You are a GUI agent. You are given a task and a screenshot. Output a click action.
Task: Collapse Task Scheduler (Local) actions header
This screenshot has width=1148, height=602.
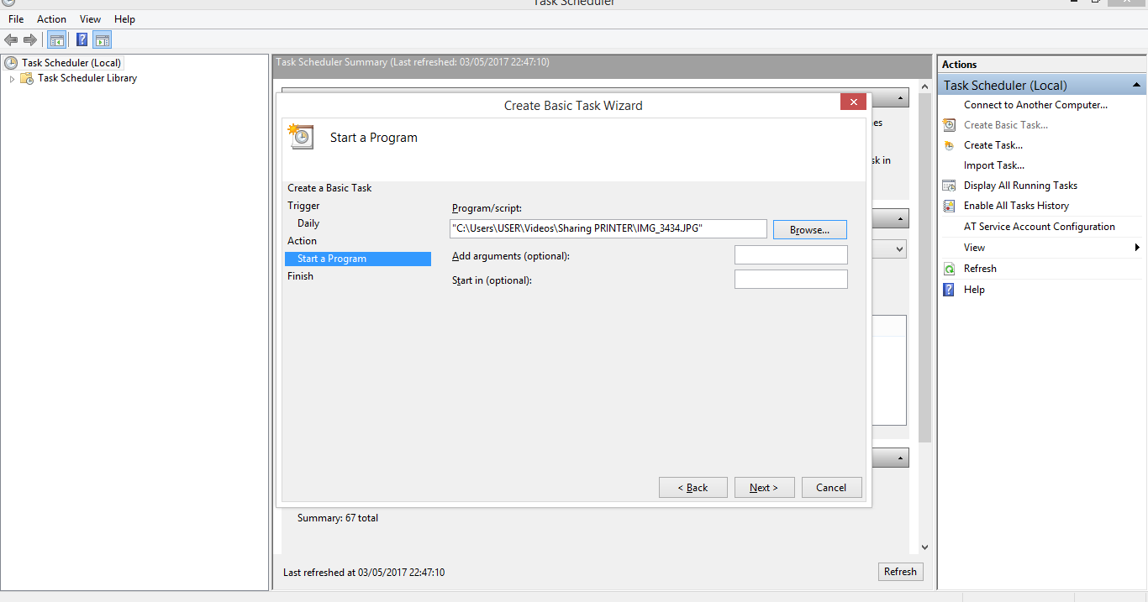click(x=1136, y=85)
